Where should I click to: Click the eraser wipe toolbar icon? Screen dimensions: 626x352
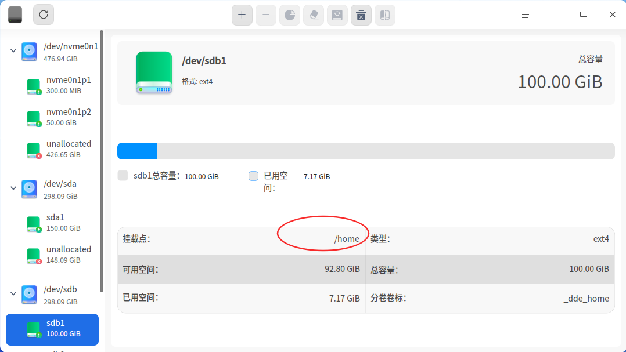pos(314,15)
